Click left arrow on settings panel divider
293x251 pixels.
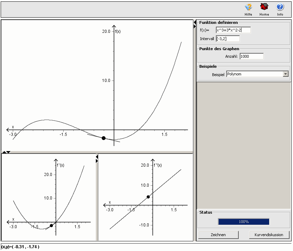(195, 22)
